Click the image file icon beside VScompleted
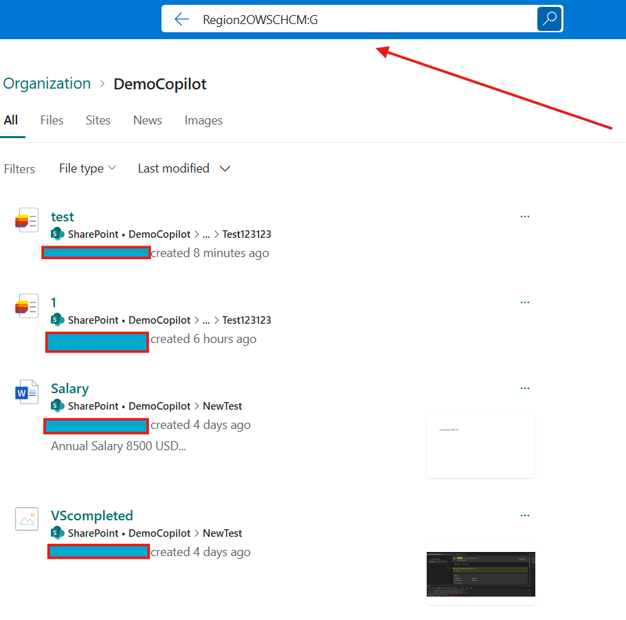The width and height of the screenshot is (626, 620). [x=26, y=519]
